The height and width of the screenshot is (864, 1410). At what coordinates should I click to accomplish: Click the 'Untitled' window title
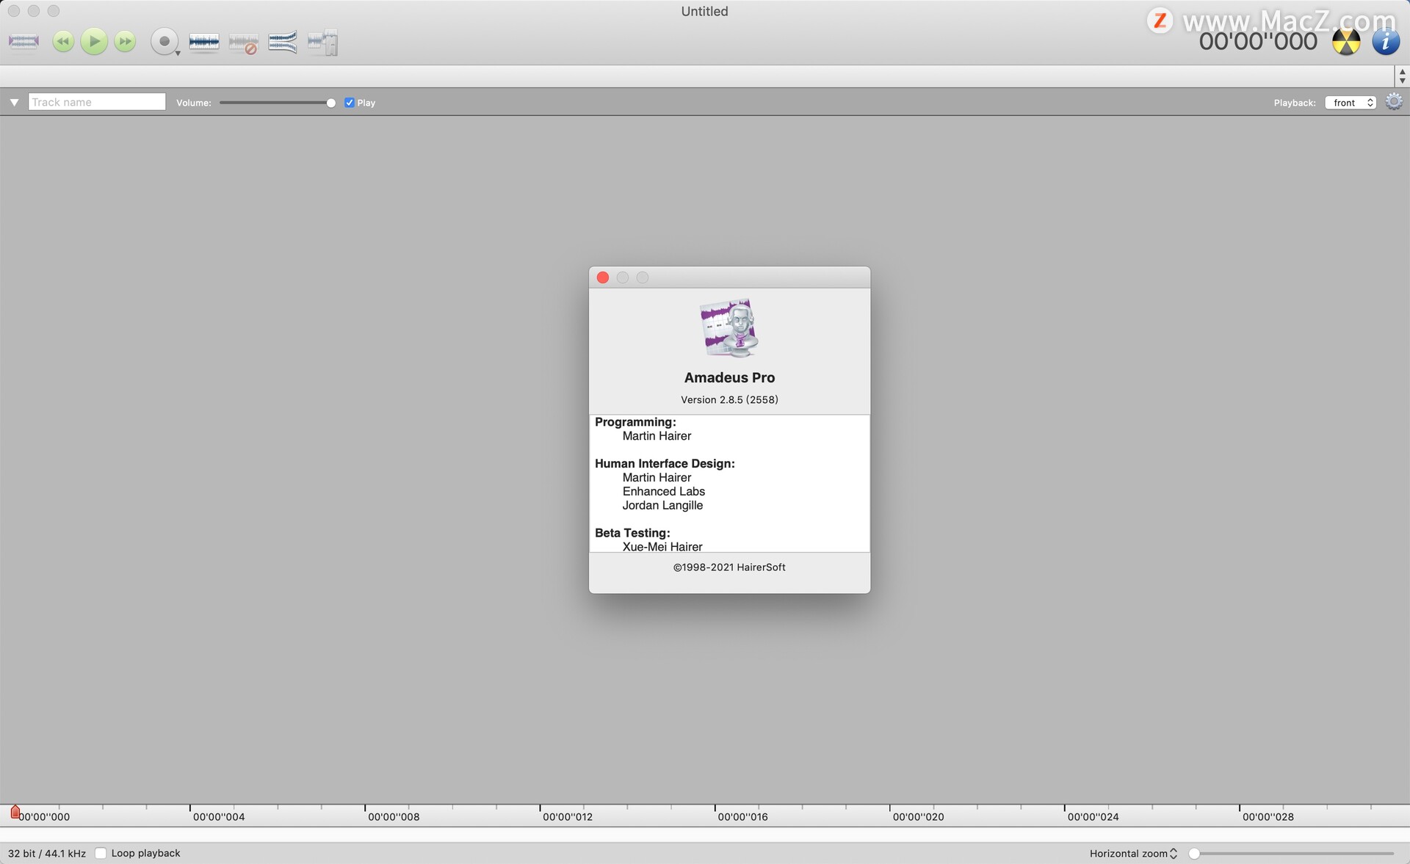[x=704, y=11]
